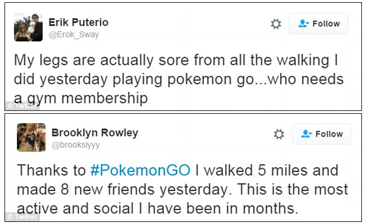This screenshot has width=367, height=223.
Task: Select the tweet text about walking 5 miles
Action: coord(182,189)
